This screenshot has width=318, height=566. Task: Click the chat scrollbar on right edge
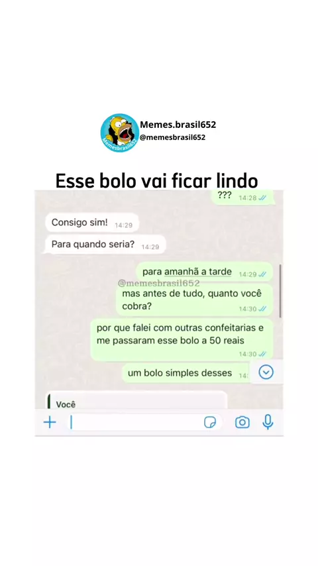pyautogui.click(x=280, y=291)
